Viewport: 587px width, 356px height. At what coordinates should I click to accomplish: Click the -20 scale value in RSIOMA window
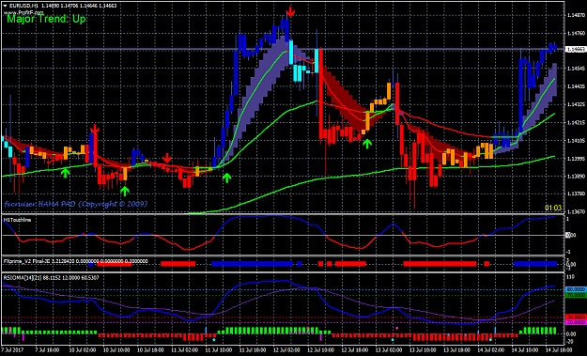pos(570,341)
